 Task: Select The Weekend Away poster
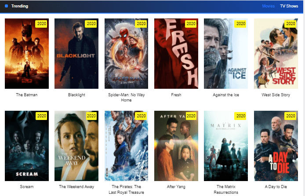point(76,146)
